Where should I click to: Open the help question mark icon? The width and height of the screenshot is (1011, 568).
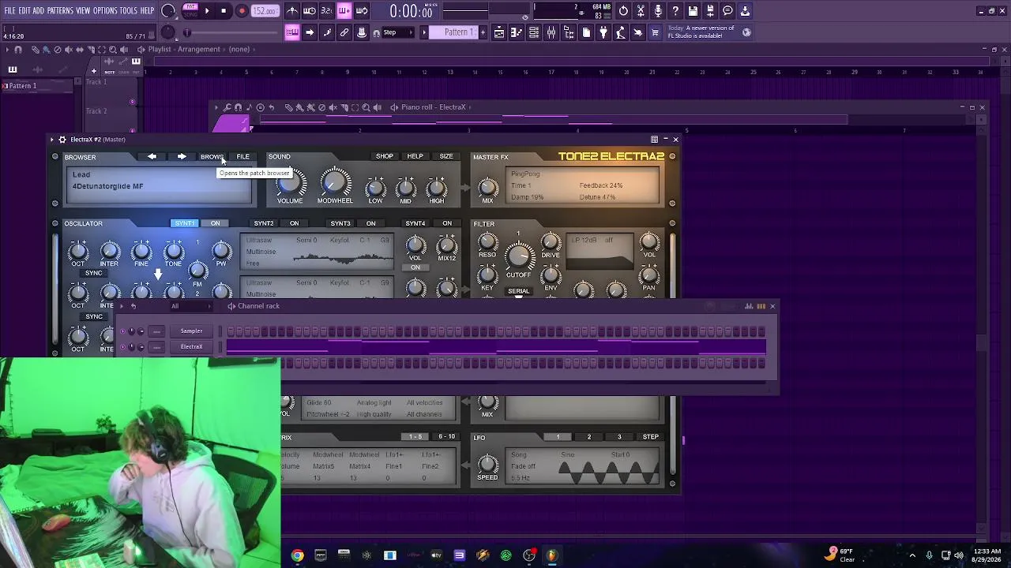(675, 11)
